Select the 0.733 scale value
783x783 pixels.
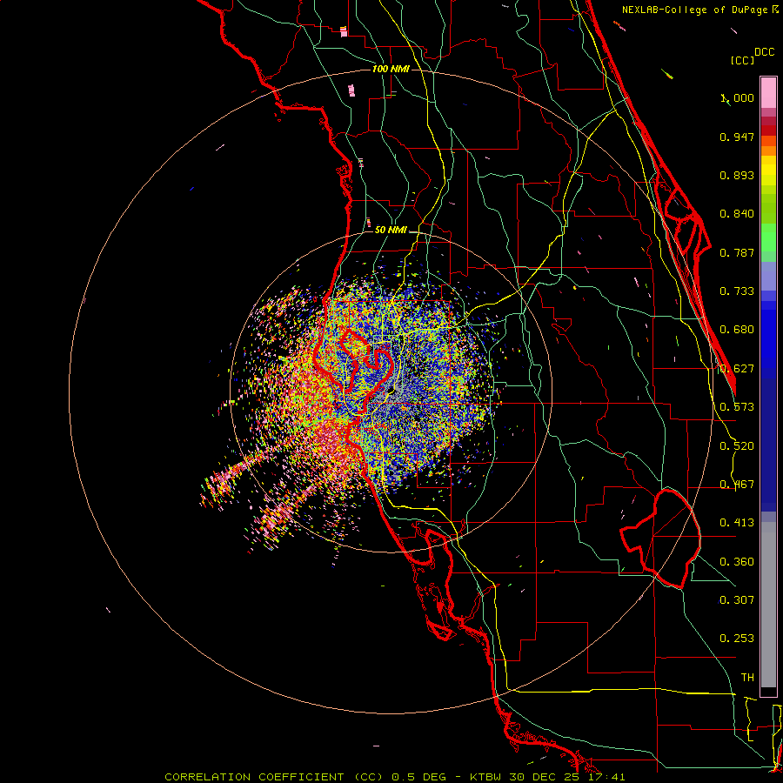pyautogui.click(x=737, y=291)
